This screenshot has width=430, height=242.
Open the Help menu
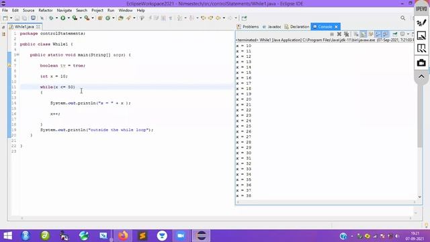(140, 11)
